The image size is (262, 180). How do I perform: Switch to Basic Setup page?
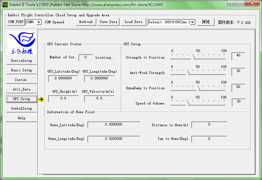click(21, 70)
